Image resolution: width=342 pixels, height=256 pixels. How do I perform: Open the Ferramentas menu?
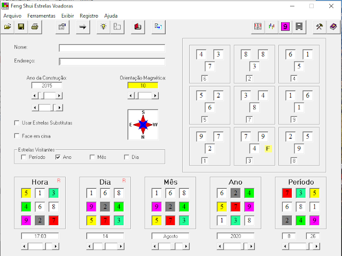41,15
